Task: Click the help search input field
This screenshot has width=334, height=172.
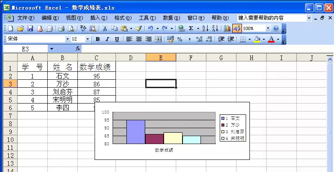Action: tap(272, 18)
